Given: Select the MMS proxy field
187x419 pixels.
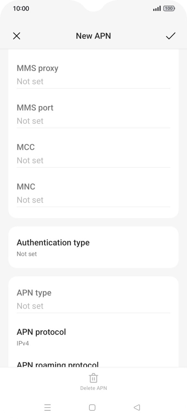Looking at the screenshot, I should point(93,75).
